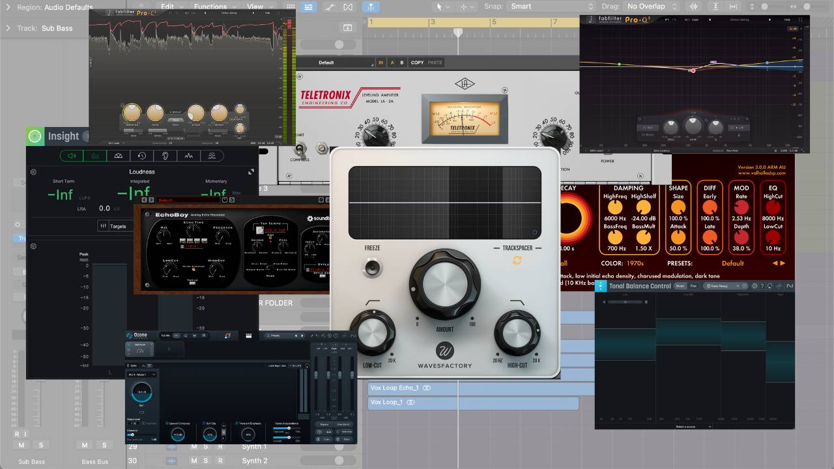The height and width of the screenshot is (469, 834).
Task: Open the IRC 4 Modern algorithm dropdown in Ozone
Action: [x=141, y=375]
